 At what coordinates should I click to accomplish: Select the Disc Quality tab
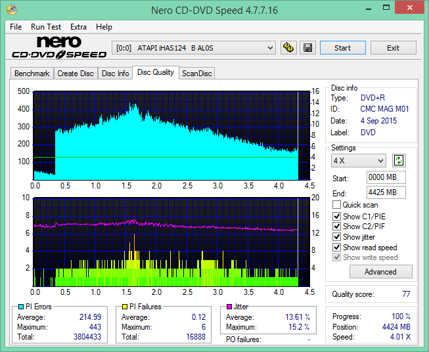click(156, 72)
